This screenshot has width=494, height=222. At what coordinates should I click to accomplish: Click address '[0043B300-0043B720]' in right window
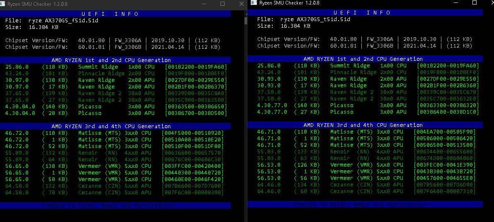click(x=445, y=171)
